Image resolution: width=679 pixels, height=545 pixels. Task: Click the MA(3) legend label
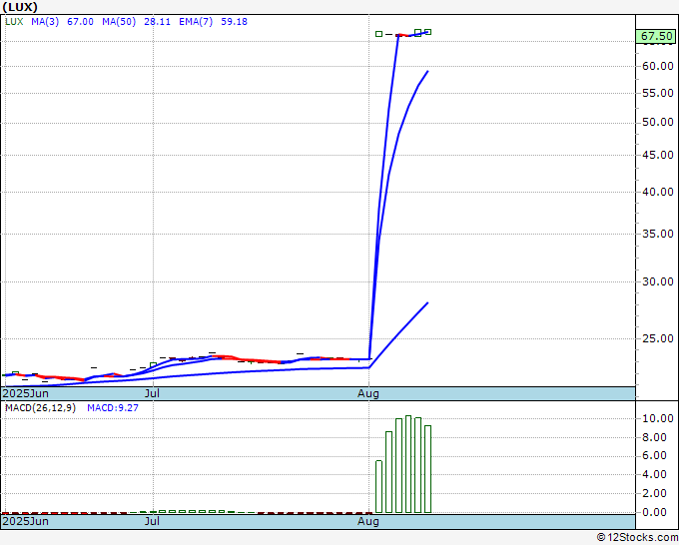[x=45, y=22]
